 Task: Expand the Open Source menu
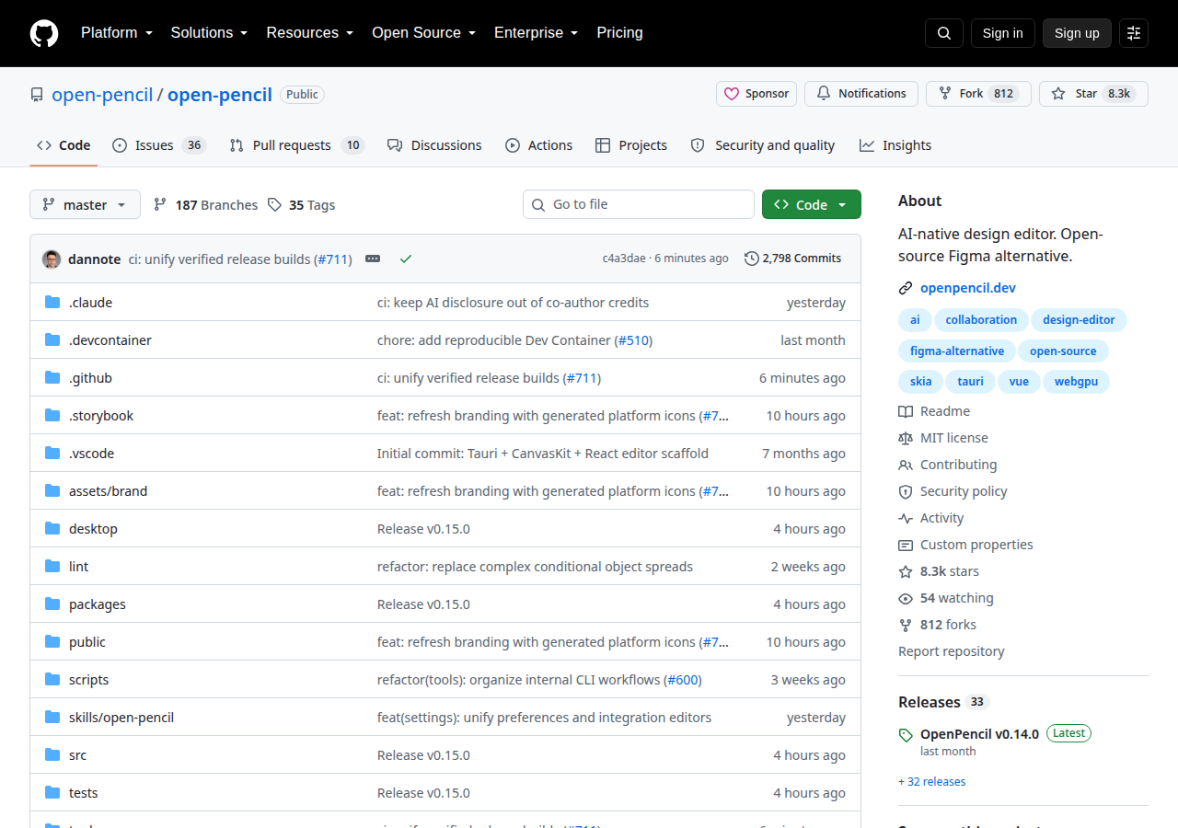[x=424, y=33]
